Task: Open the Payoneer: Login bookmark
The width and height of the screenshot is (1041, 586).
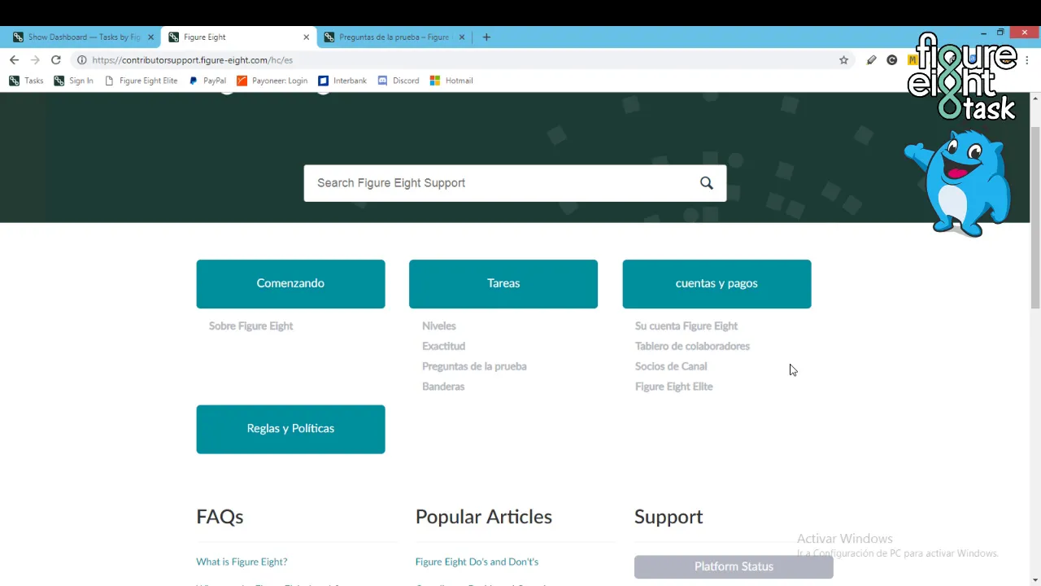Action: tap(272, 81)
